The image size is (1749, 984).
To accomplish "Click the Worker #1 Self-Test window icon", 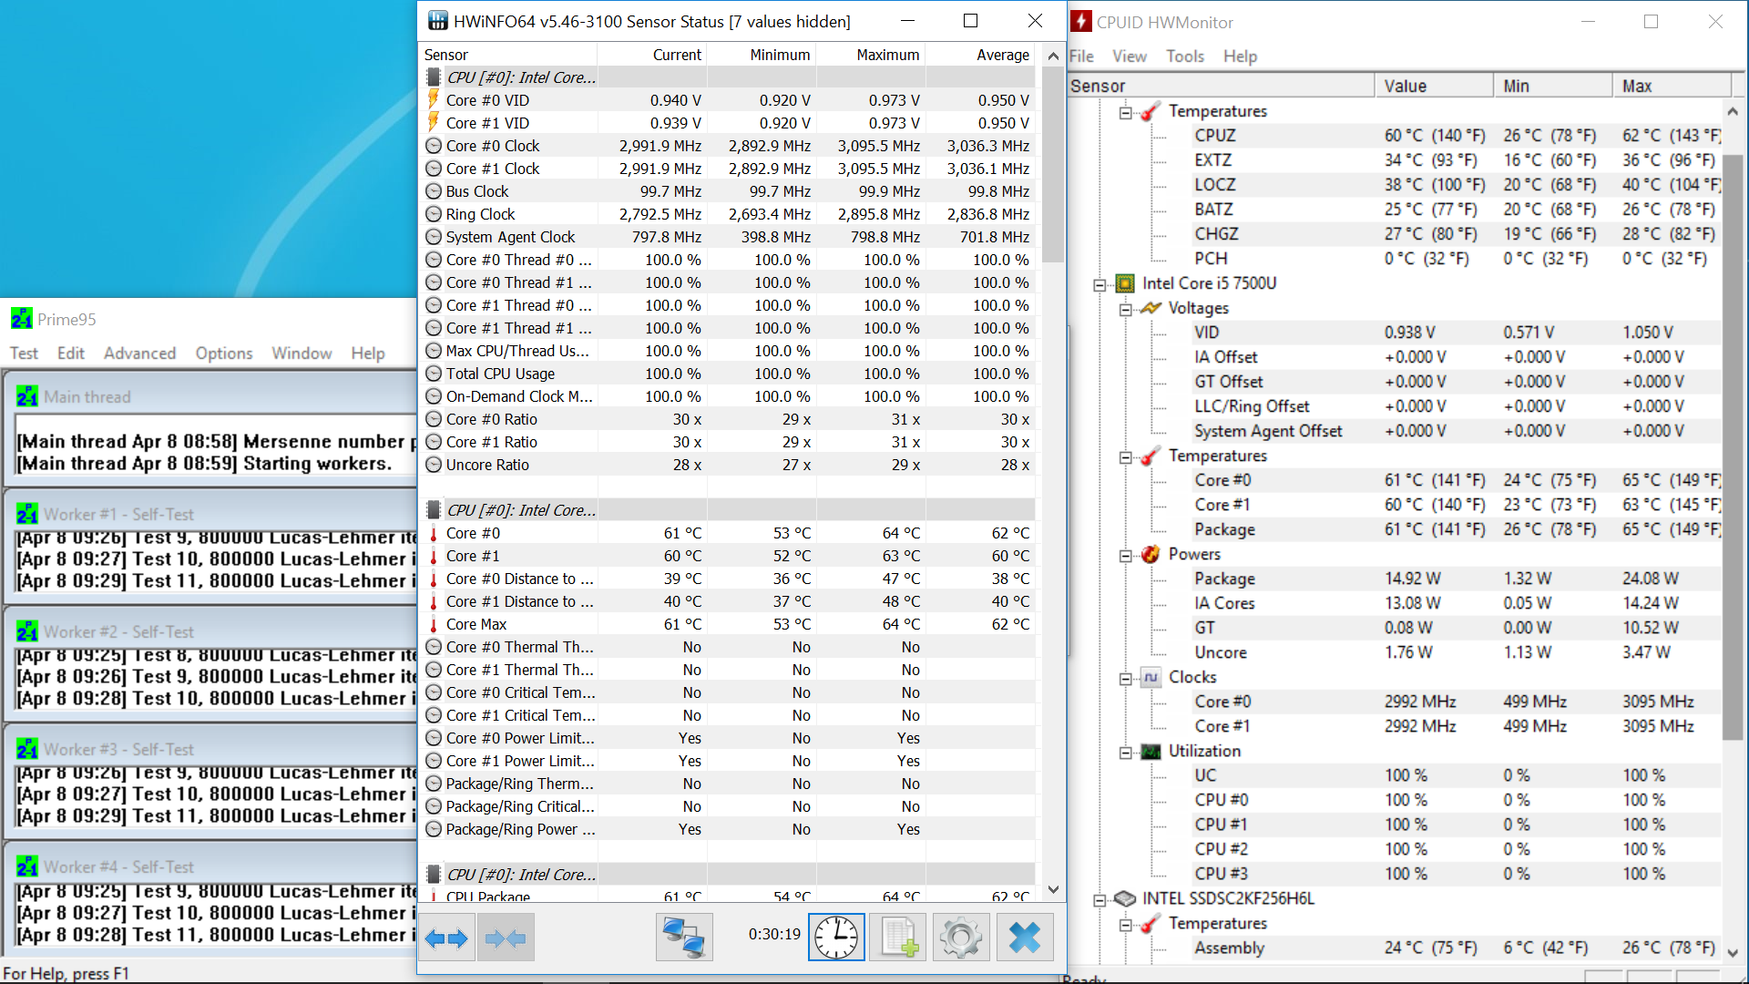I will click(x=27, y=514).
